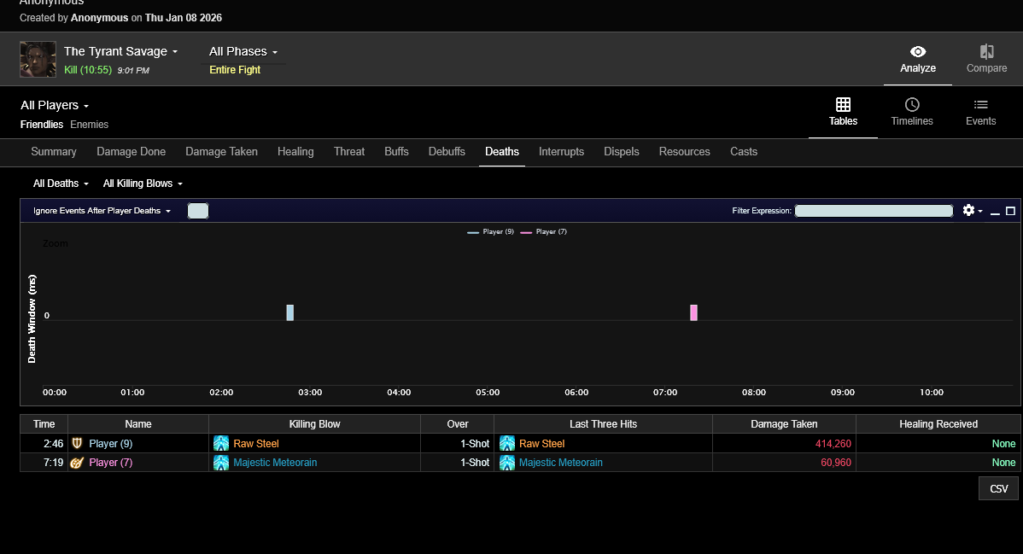Screen dimensions: 1023x554
Task: Sort by Damage Taken column header
Action: point(784,424)
